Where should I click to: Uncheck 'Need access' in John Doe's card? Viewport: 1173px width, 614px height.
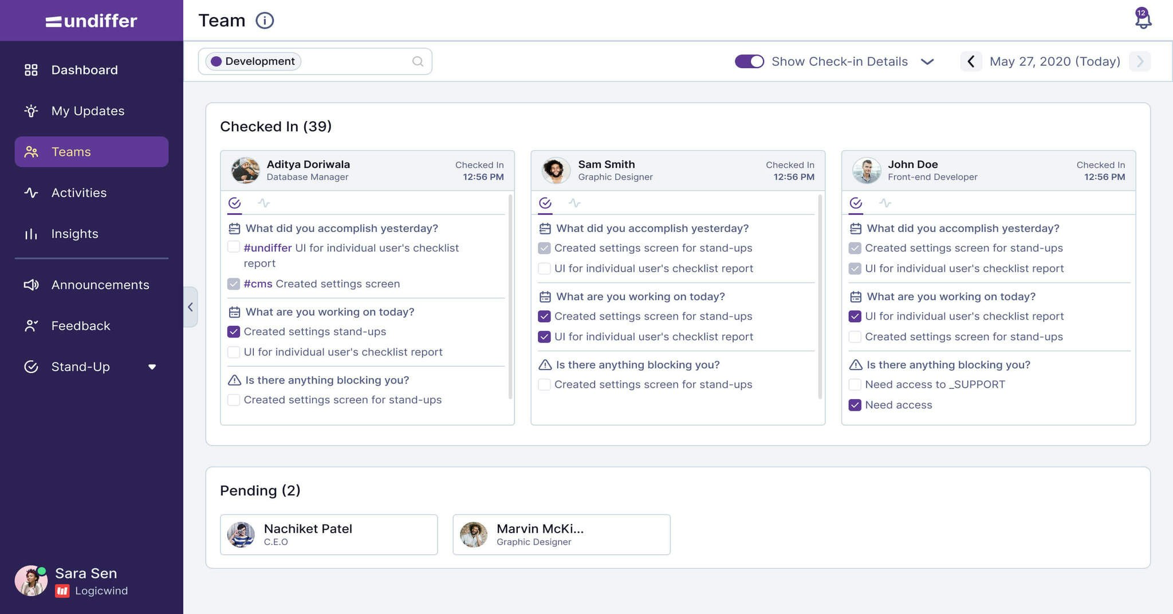(855, 405)
